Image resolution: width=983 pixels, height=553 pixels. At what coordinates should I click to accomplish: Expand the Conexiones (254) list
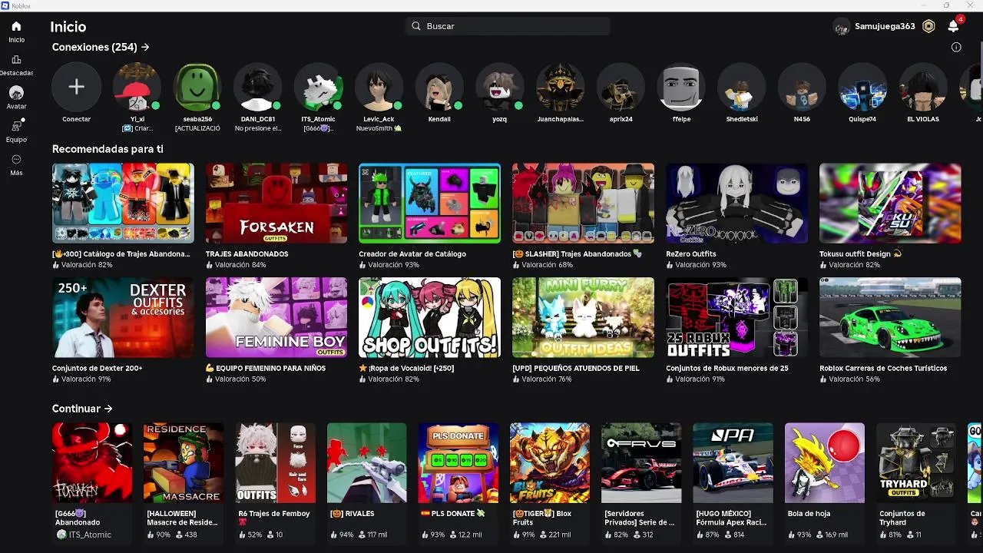tap(101, 47)
